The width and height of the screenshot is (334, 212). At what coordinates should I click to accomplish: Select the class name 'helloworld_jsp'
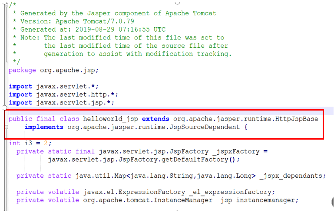tap(111, 119)
